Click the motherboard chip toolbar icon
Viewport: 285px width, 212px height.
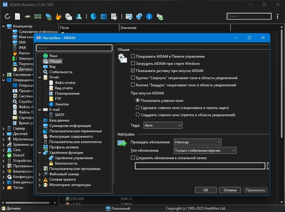coord(28,17)
